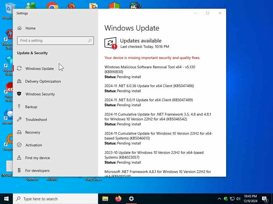Open the Find my device page
Viewport: 273px width, 204px height.
coord(37,158)
